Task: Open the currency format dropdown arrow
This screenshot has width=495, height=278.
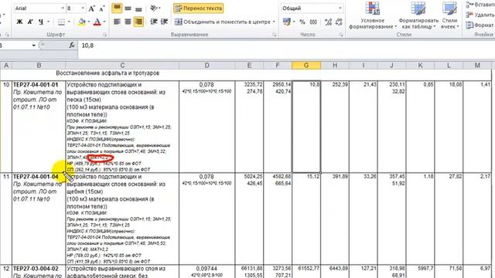Action: click(294, 22)
